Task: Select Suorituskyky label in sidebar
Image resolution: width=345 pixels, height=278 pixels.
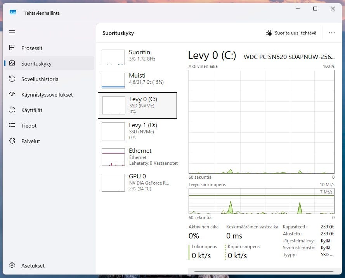Action: tap(36, 64)
